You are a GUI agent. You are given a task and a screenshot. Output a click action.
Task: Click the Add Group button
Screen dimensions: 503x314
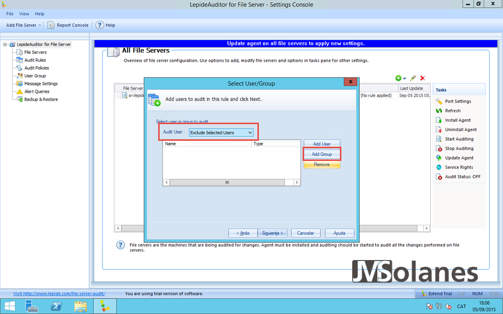322,154
